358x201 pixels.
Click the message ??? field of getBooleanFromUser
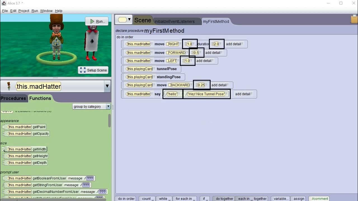coord(89,178)
